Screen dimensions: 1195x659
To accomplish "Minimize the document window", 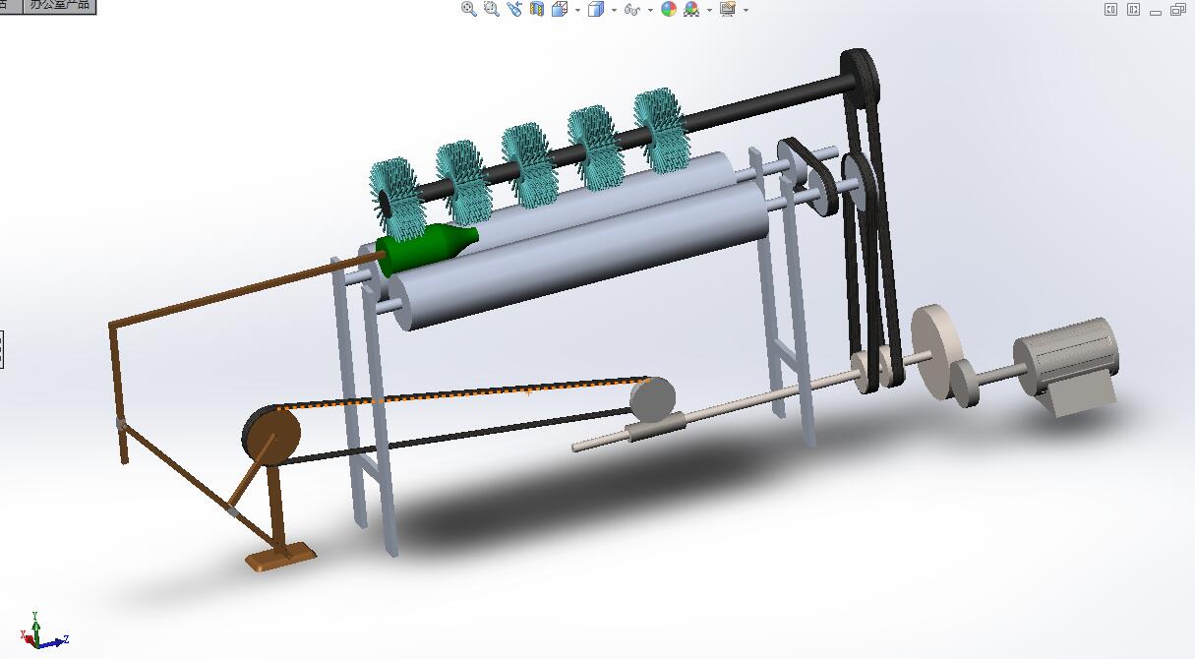I will coord(1156,11).
